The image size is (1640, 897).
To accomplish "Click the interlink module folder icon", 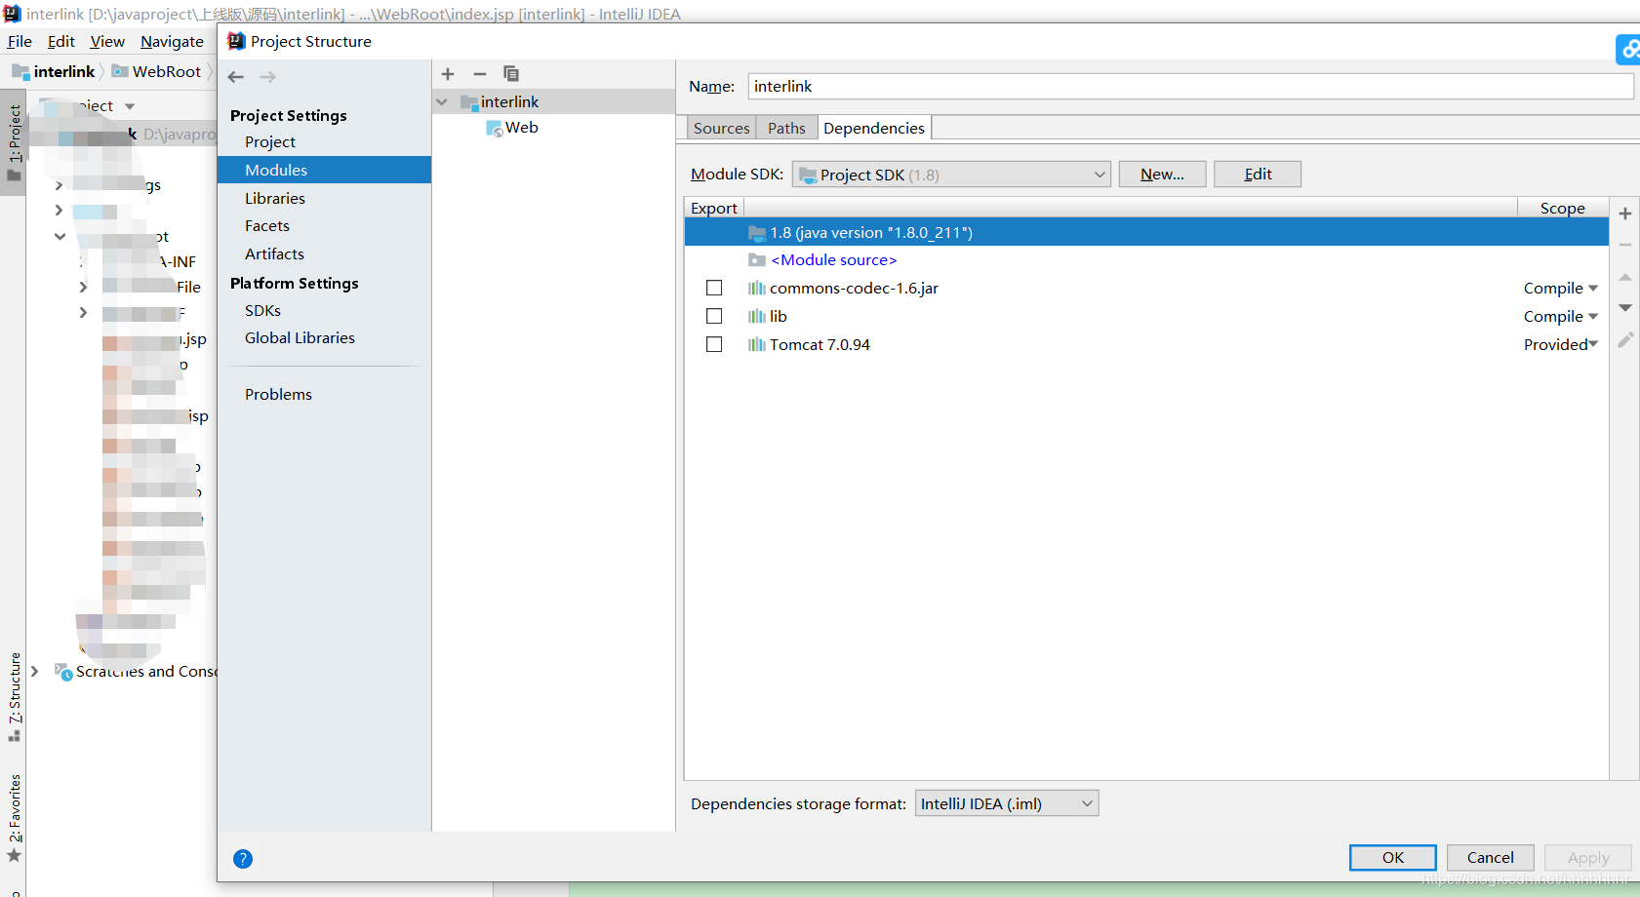I will [x=469, y=102].
